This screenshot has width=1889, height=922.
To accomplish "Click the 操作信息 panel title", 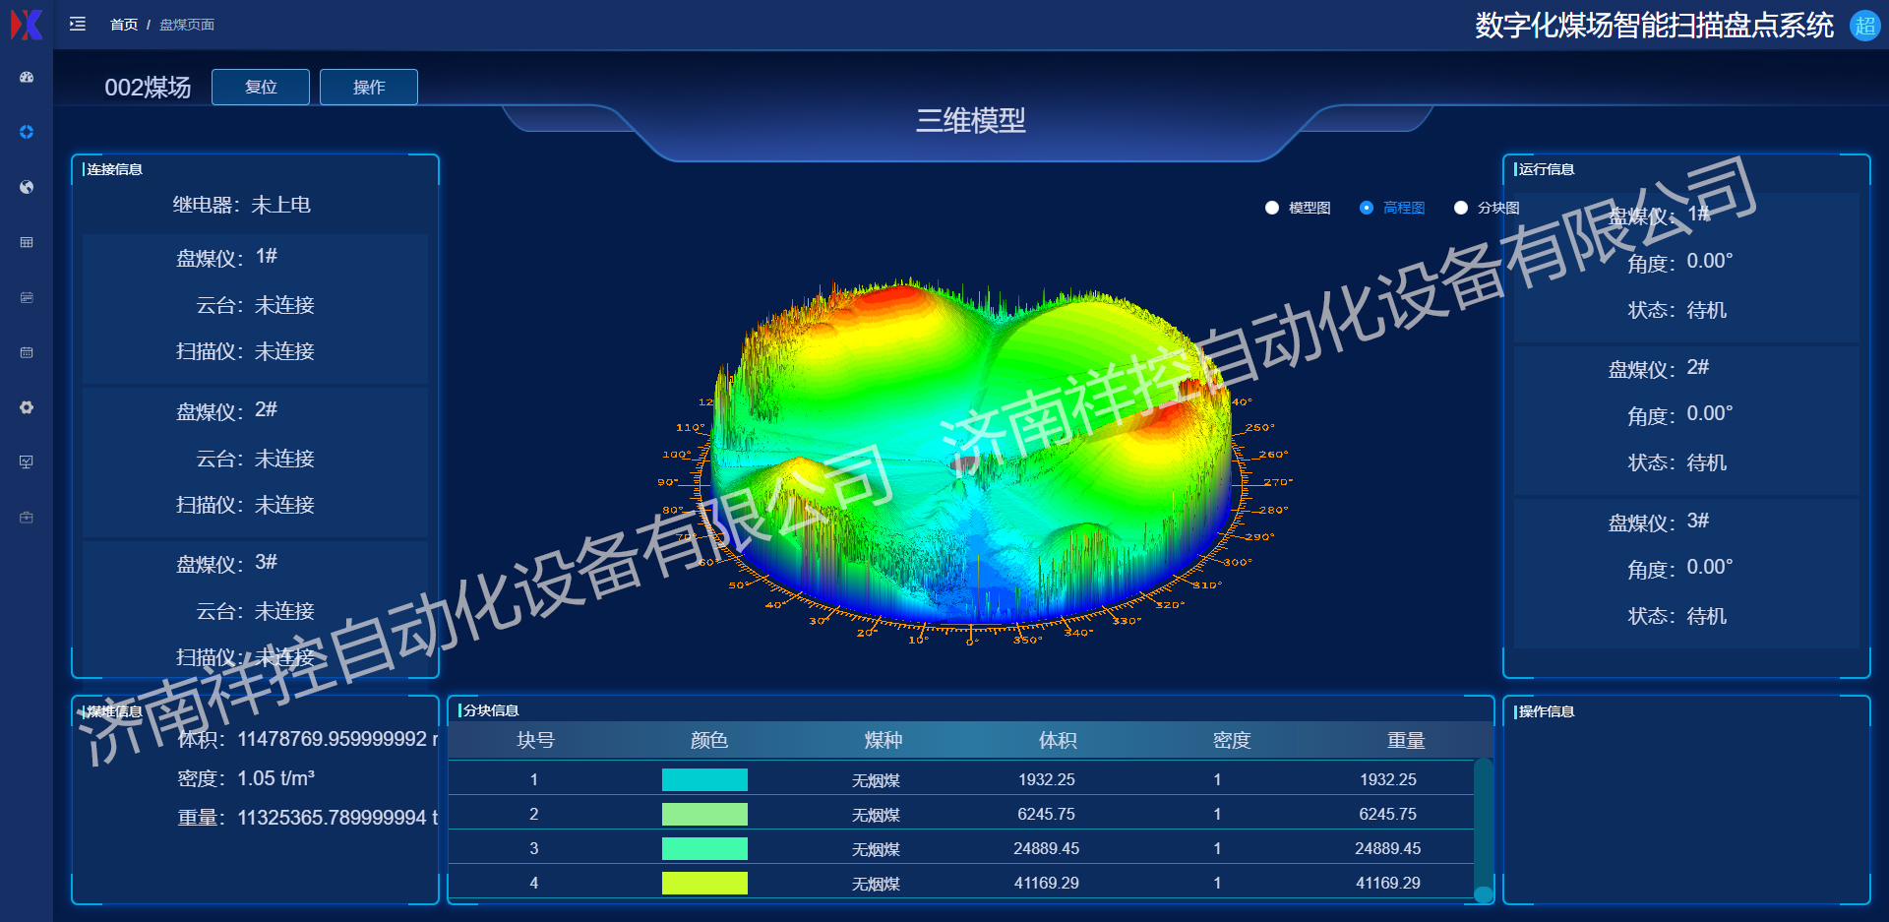I will (x=1547, y=711).
